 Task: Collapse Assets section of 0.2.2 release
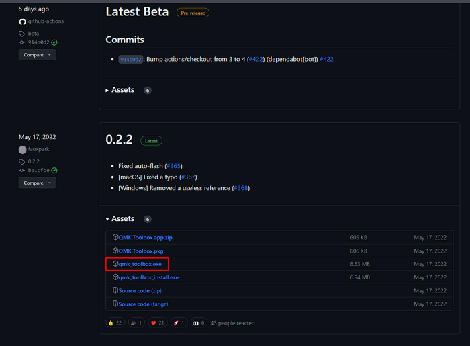pyautogui.click(x=120, y=218)
